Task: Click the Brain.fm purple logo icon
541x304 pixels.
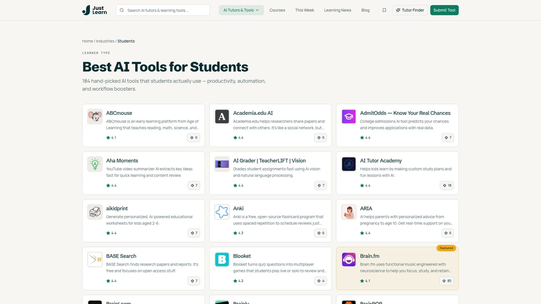Action: (349, 260)
